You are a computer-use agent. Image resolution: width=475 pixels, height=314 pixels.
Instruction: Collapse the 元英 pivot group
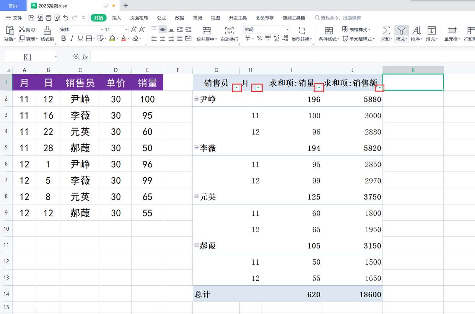[x=197, y=196]
